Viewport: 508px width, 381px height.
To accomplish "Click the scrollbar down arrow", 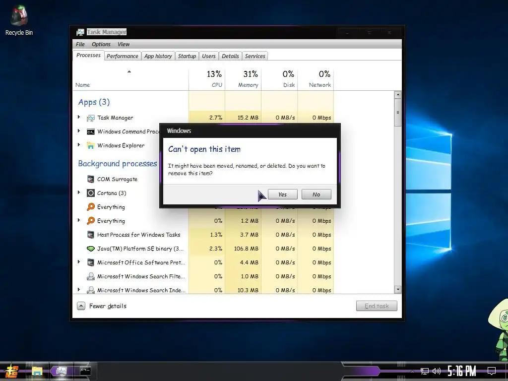I will click(x=398, y=289).
